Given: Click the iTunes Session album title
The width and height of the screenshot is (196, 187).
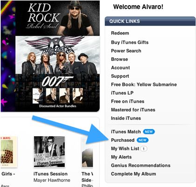Looking at the screenshot, I should pyautogui.click(x=50, y=174).
